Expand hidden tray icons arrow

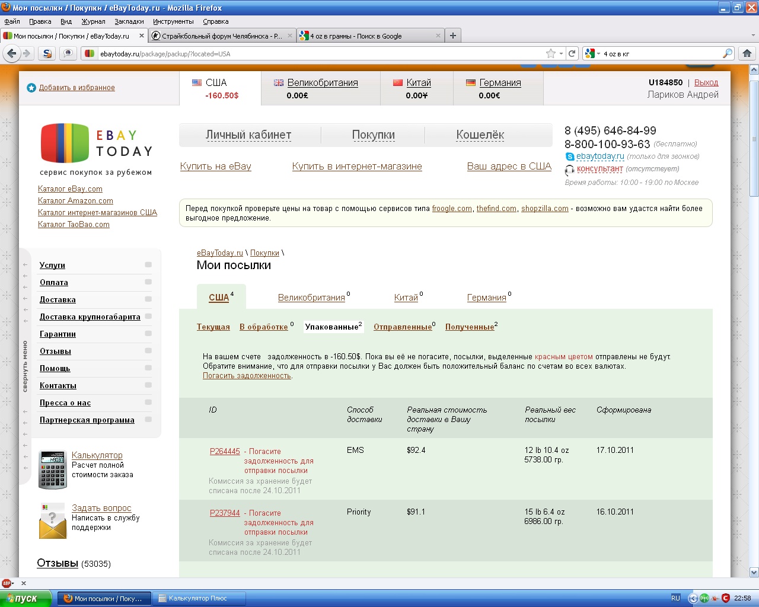tap(693, 598)
